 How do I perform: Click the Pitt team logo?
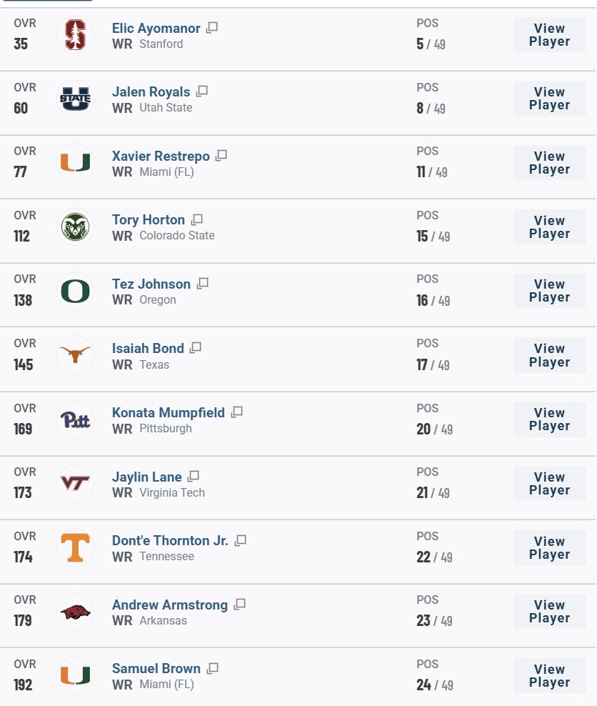(75, 419)
